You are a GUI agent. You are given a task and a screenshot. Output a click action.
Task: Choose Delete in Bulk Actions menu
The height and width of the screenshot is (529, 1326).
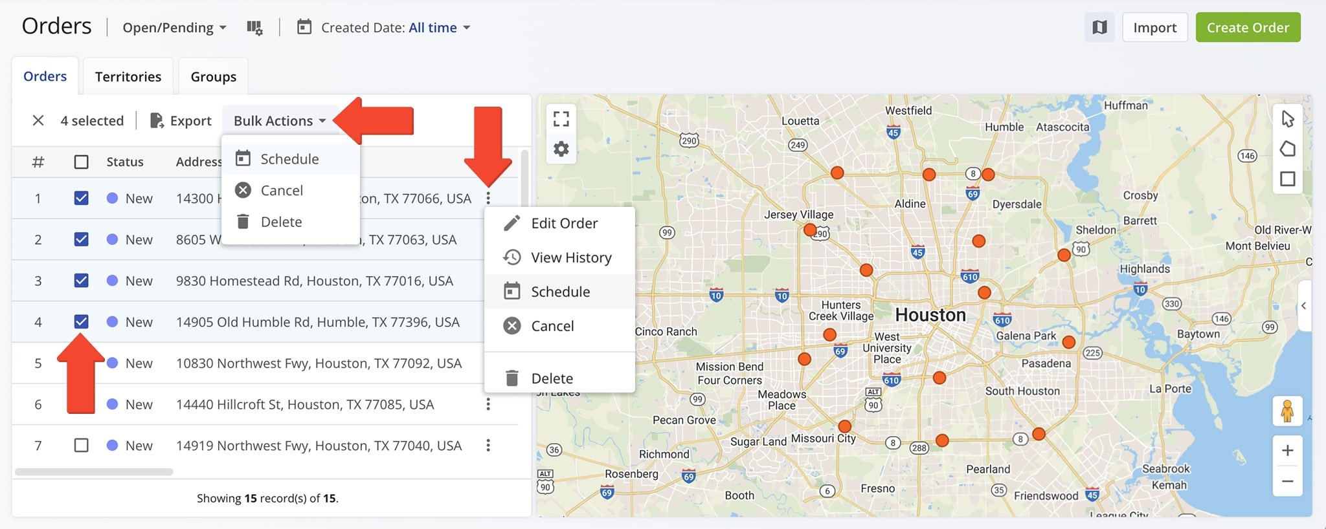point(291,222)
